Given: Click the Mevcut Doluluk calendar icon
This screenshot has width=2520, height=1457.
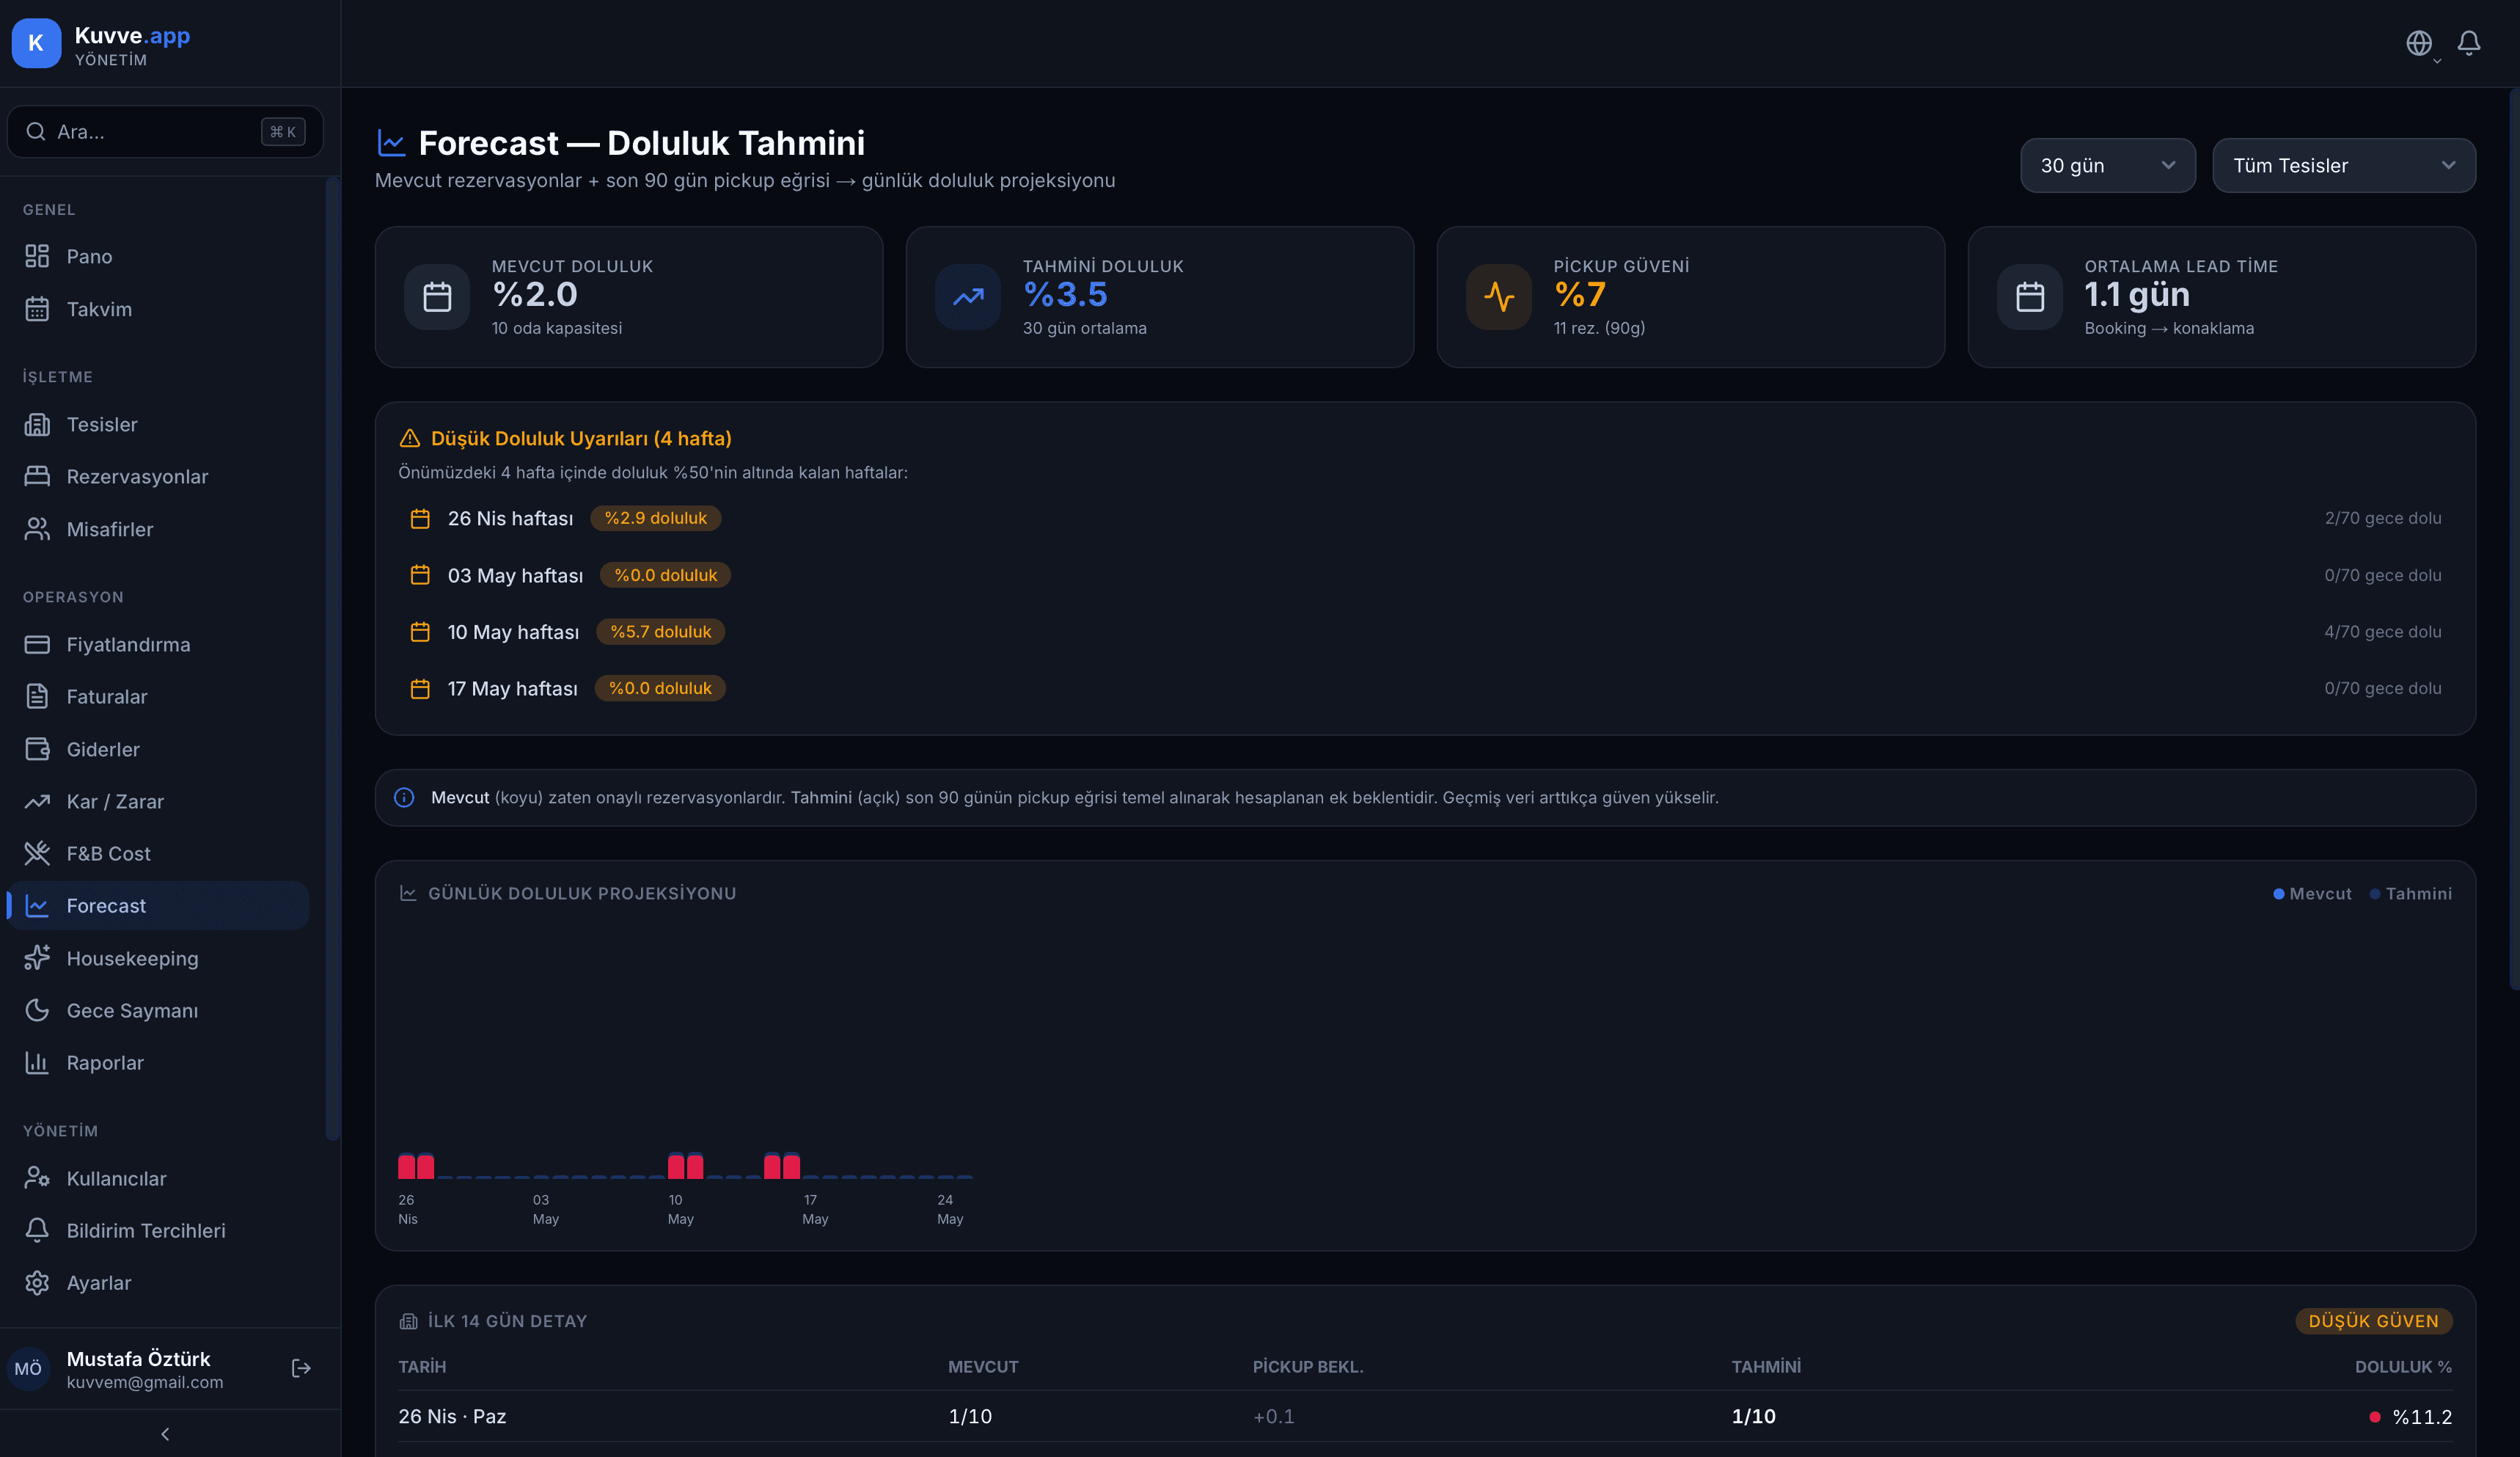Looking at the screenshot, I should (437, 297).
